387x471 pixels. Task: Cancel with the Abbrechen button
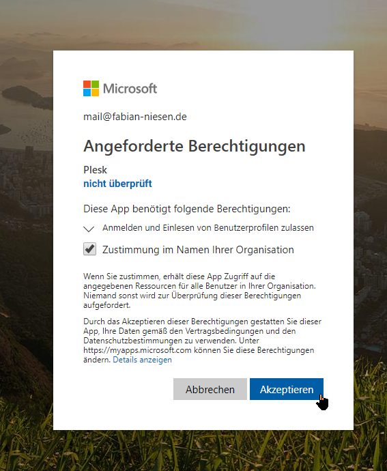click(210, 389)
